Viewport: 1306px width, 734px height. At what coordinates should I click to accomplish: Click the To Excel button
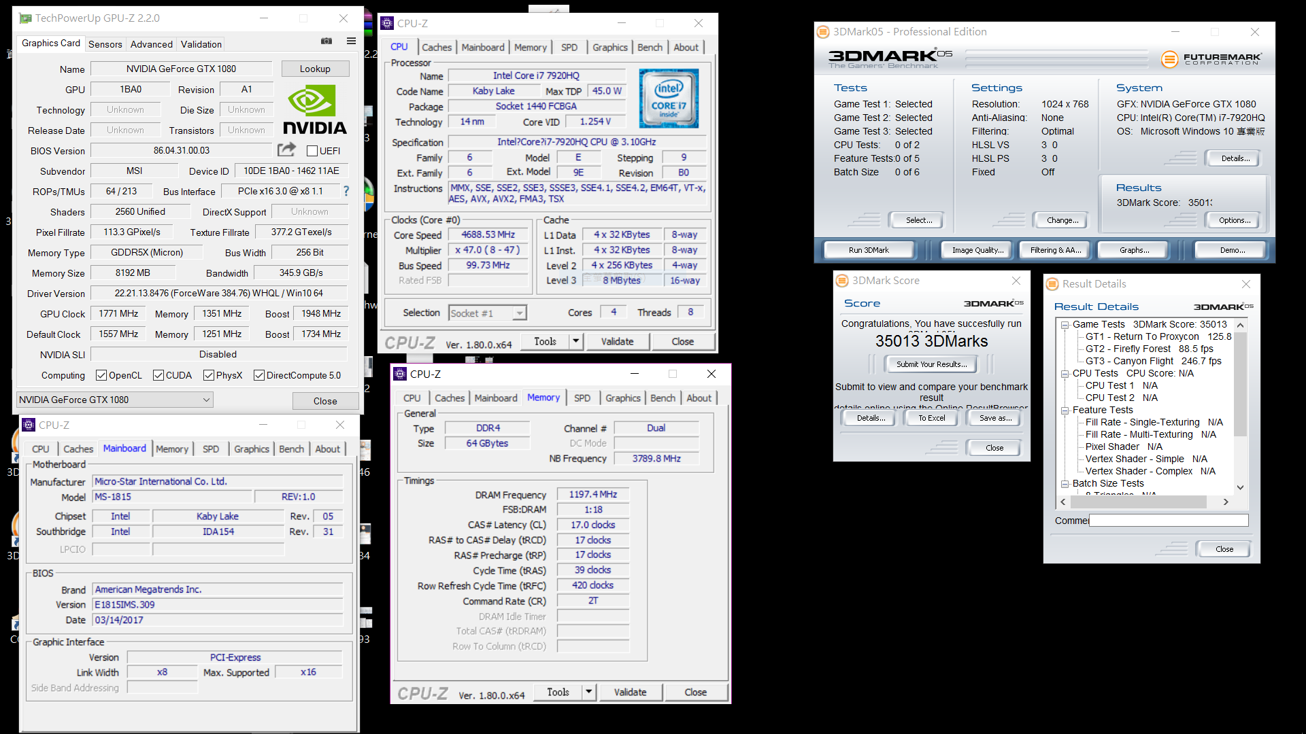(x=931, y=418)
